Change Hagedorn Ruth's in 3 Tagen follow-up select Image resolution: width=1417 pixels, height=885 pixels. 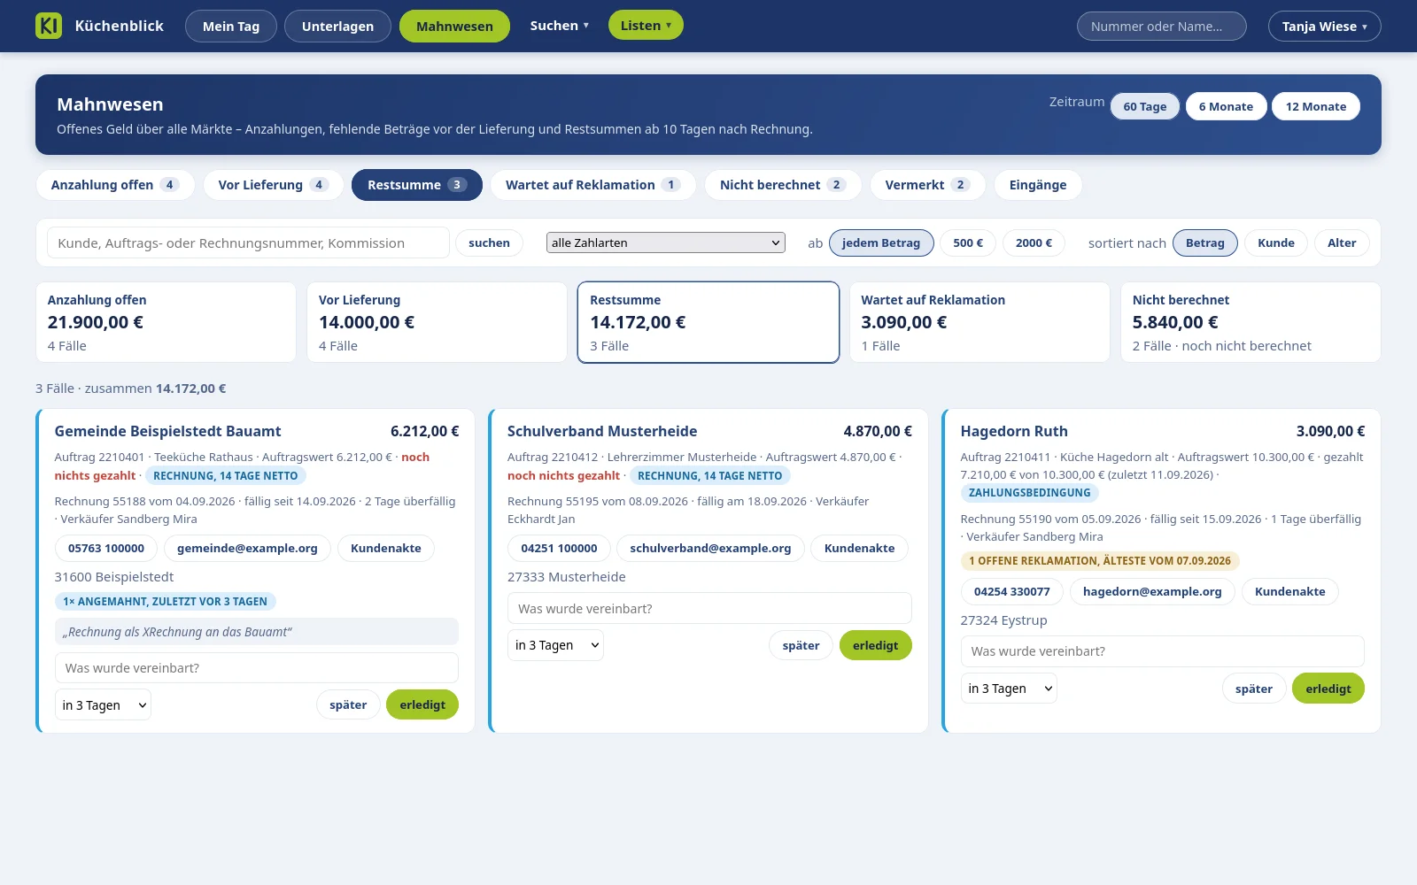(x=1009, y=689)
